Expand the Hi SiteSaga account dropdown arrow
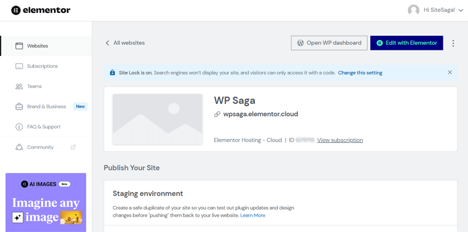The width and height of the screenshot is (468, 232). pos(461,10)
